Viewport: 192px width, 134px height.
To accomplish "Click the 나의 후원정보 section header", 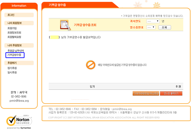I will 19,45.
